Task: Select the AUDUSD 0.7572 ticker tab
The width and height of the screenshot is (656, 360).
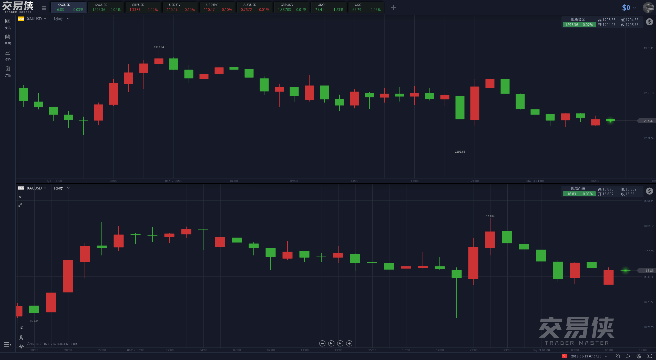Action: (255, 7)
